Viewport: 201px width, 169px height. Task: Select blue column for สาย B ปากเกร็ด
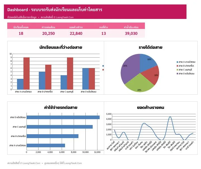pos(42,80)
